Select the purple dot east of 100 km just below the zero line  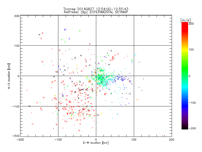tap(143, 79)
